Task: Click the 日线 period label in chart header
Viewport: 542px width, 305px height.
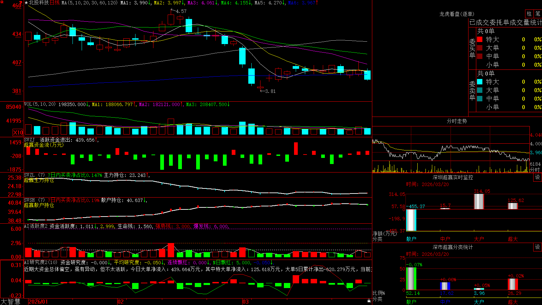Action: pos(55,3)
